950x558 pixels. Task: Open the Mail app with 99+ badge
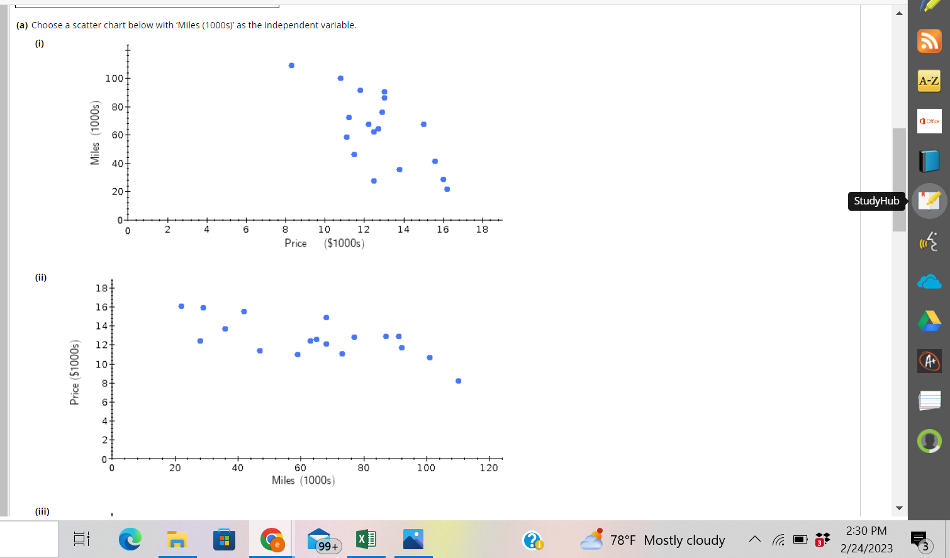pos(323,540)
